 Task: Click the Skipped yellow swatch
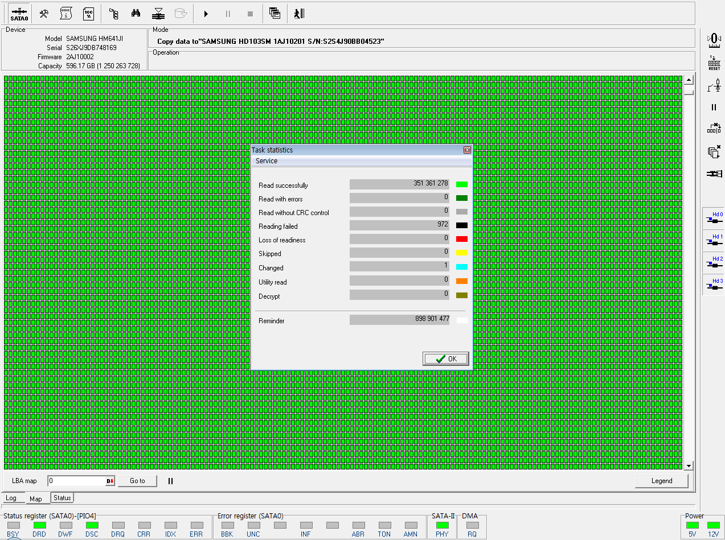tap(462, 253)
